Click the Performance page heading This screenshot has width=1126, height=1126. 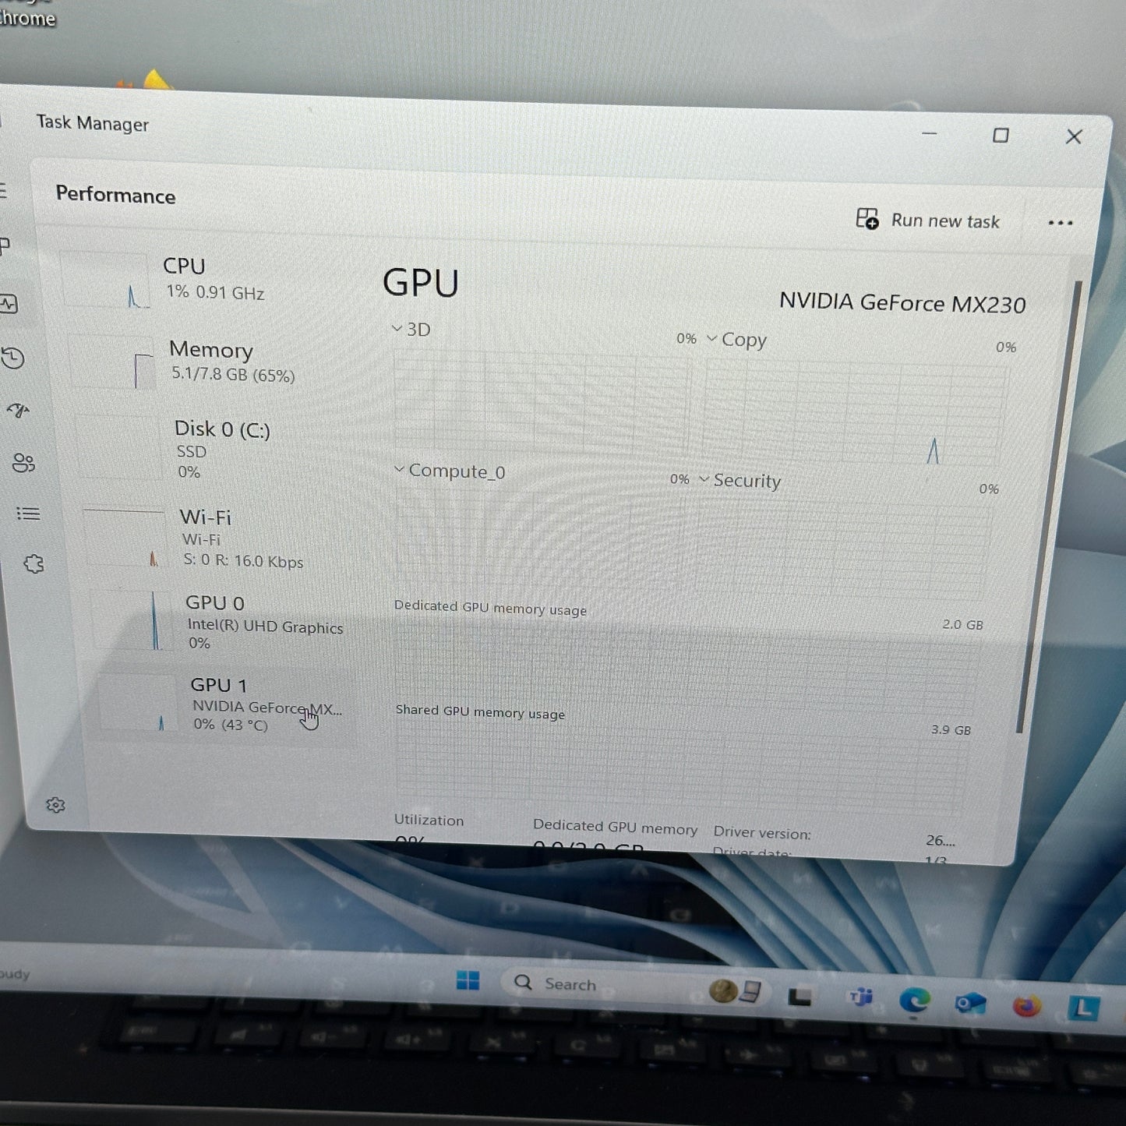pyautogui.click(x=115, y=194)
